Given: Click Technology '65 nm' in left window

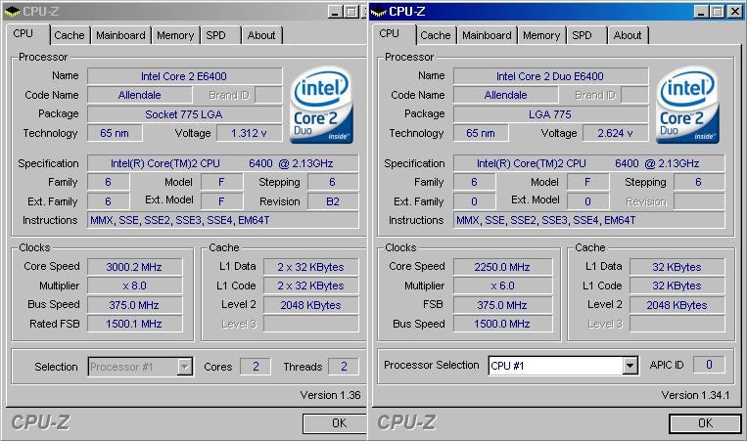Looking at the screenshot, I should click(115, 133).
